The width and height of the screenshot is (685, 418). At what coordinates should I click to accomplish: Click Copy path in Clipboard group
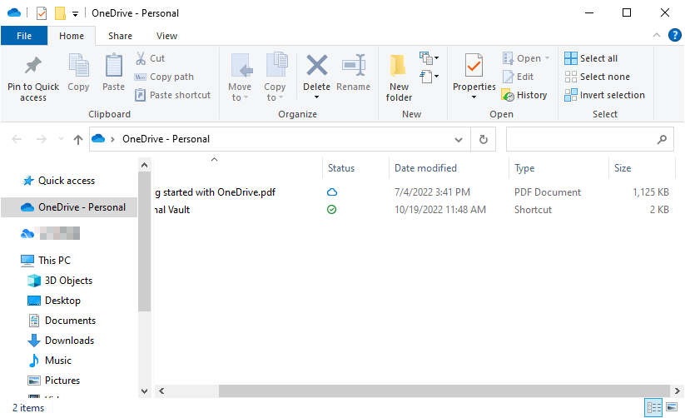click(x=164, y=77)
